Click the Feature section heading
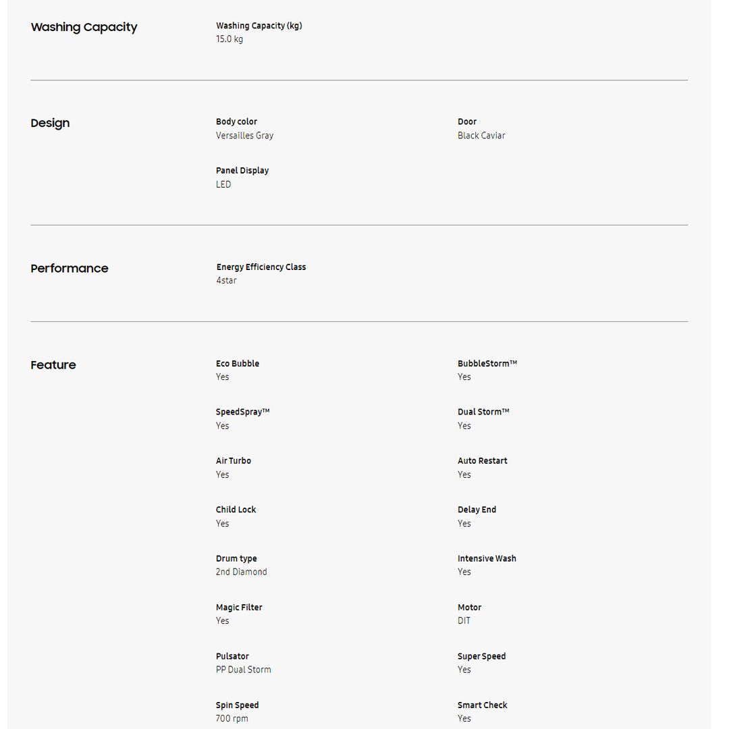The image size is (729, 729). 53,364
